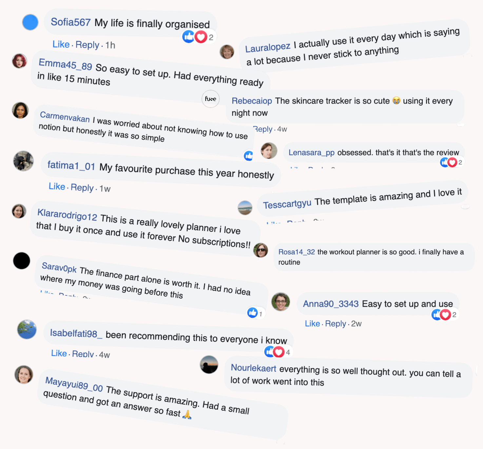The width and height of the screenshot is (483, 449).
Task: Like Anna90_3343's comment
Action: (x=312, y=324)
